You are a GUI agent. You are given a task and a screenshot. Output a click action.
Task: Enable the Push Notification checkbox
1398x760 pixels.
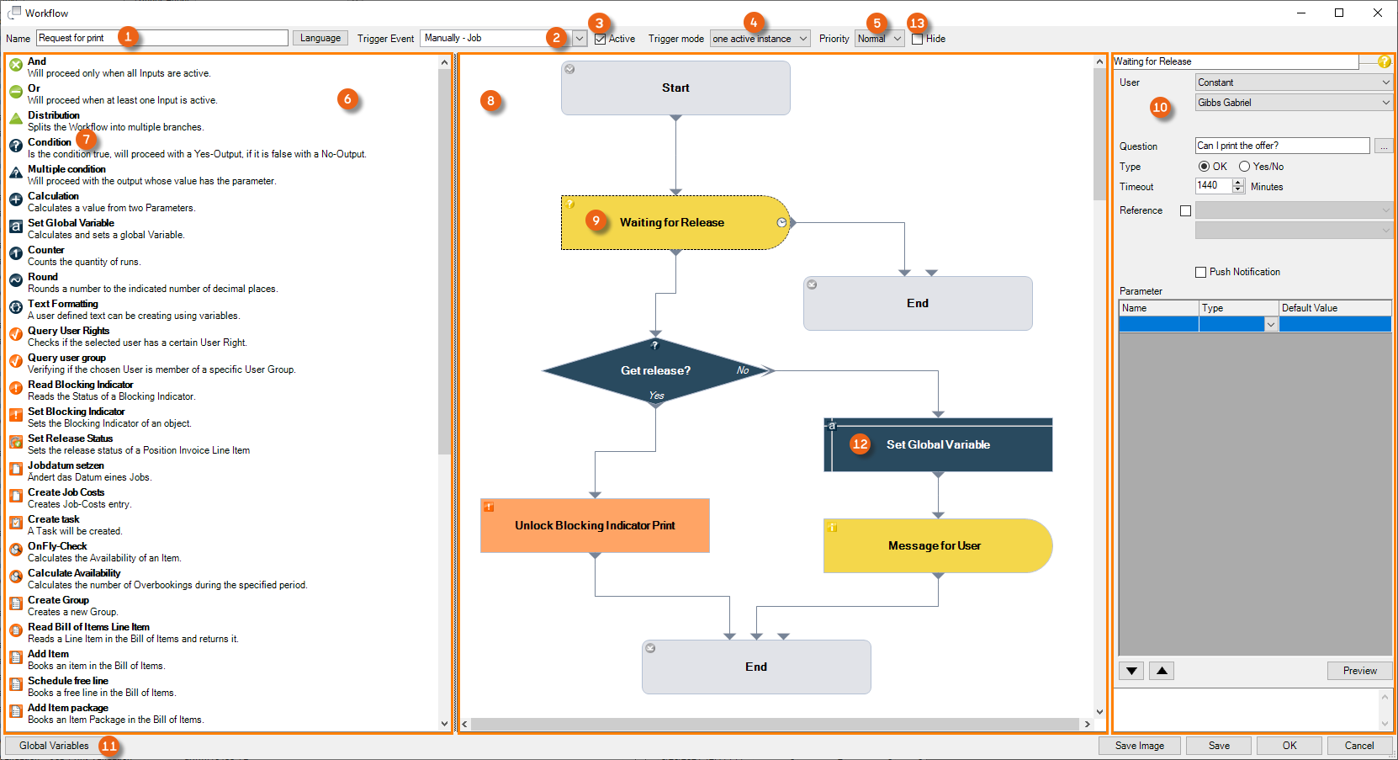pos(1200,272)
